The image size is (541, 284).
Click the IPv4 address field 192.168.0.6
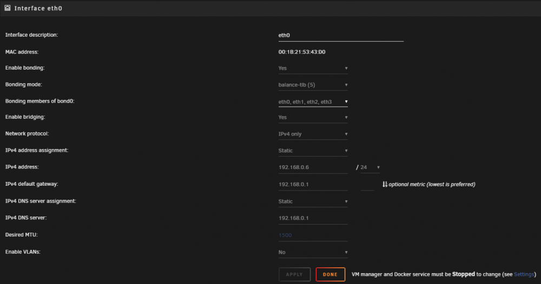[x=313, y=167]
